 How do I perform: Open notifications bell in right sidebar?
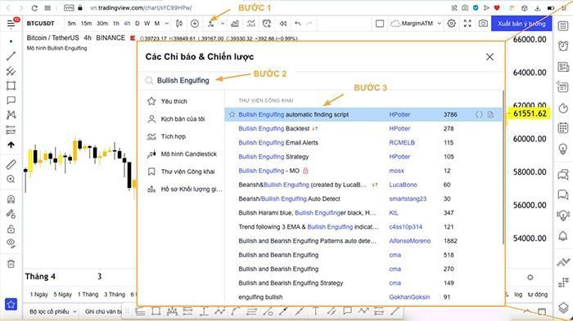563,236
